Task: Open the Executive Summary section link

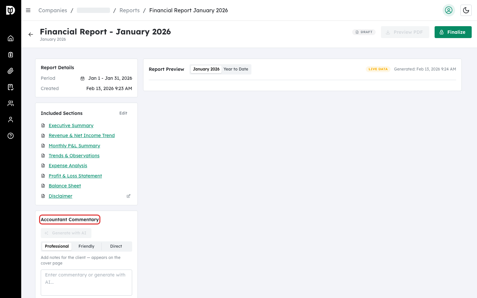Action: pyautogui.click(x=71, y=125)
